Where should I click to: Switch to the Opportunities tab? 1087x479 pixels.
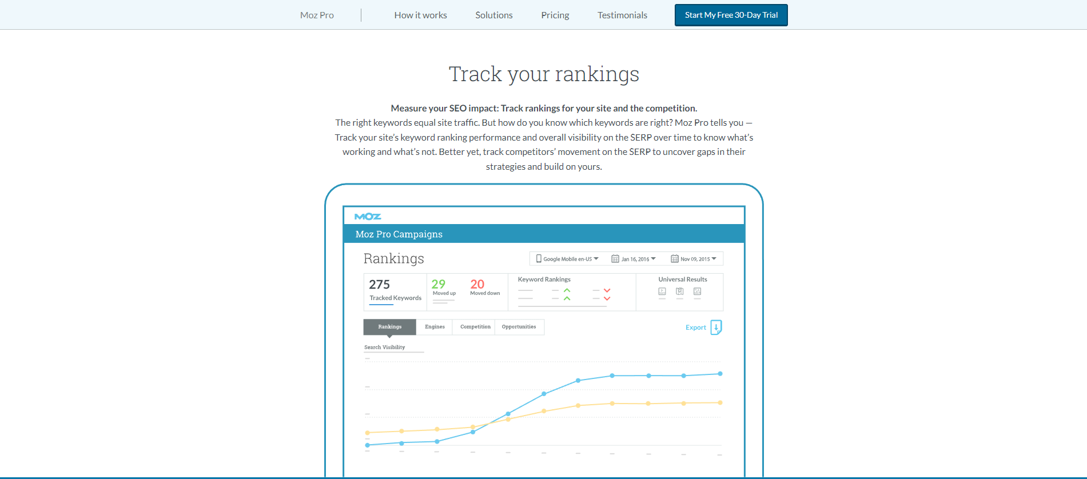[519, 327]
